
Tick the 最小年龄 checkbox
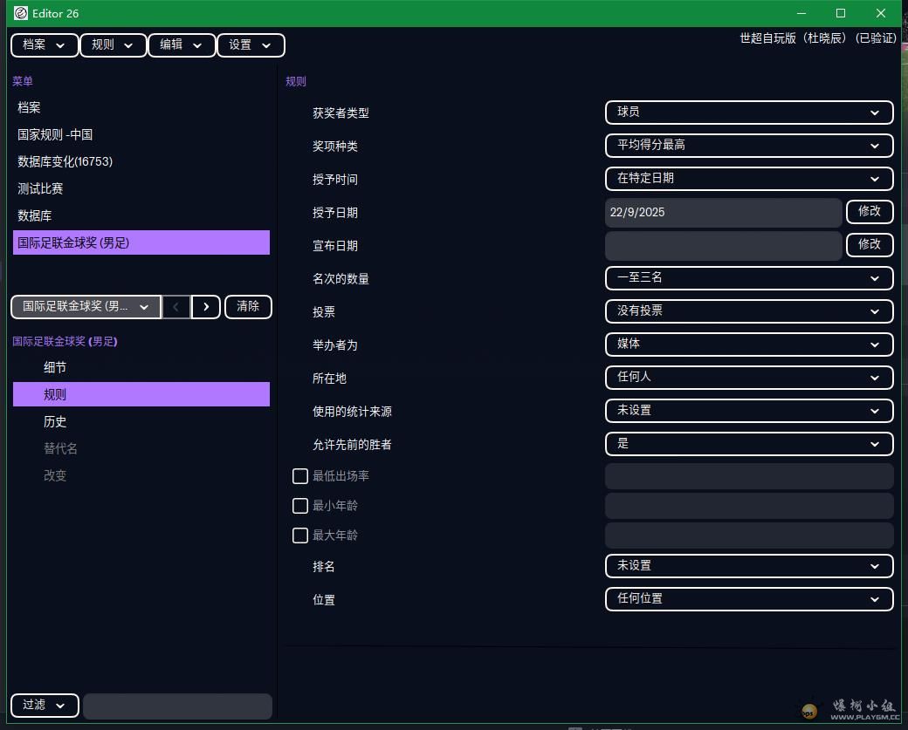tap(300, 506)
